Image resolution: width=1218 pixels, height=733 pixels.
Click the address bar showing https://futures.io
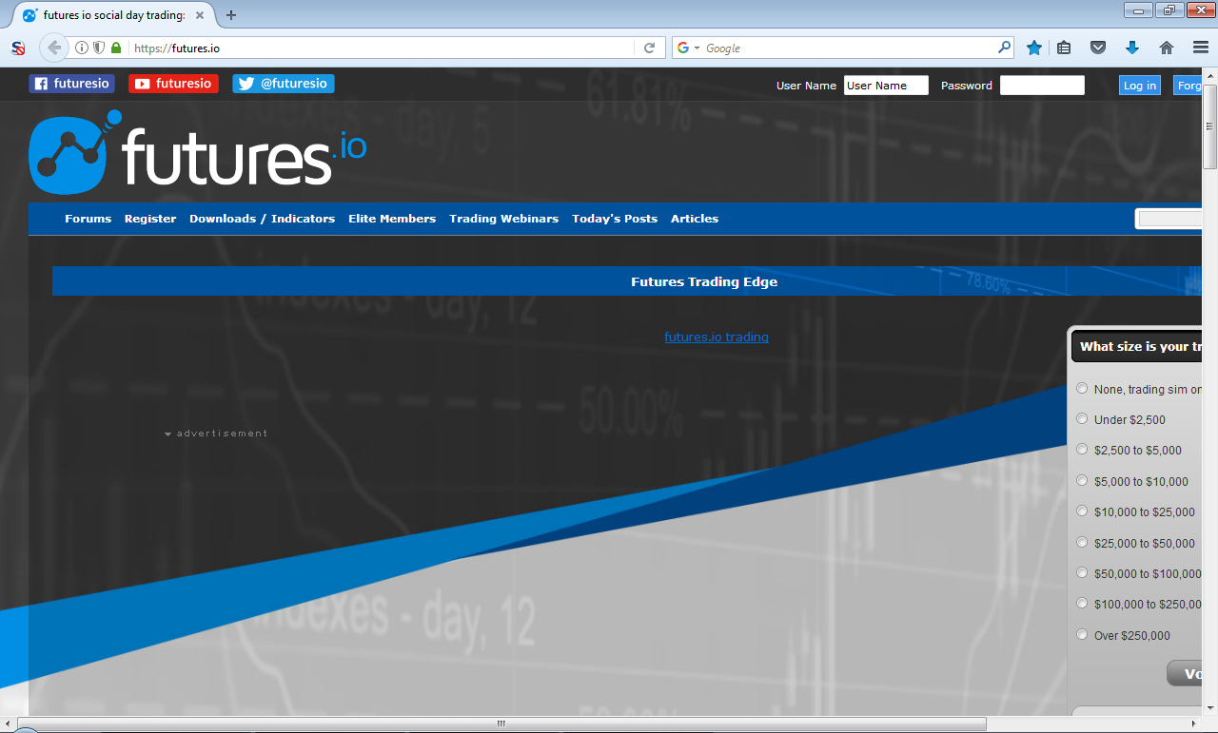pyautogui.click(x=381, y=48)
